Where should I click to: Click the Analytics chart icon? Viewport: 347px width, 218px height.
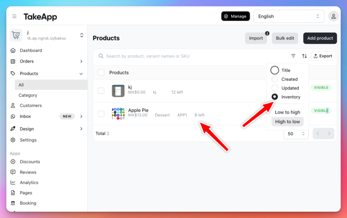(x=13, y=182)
